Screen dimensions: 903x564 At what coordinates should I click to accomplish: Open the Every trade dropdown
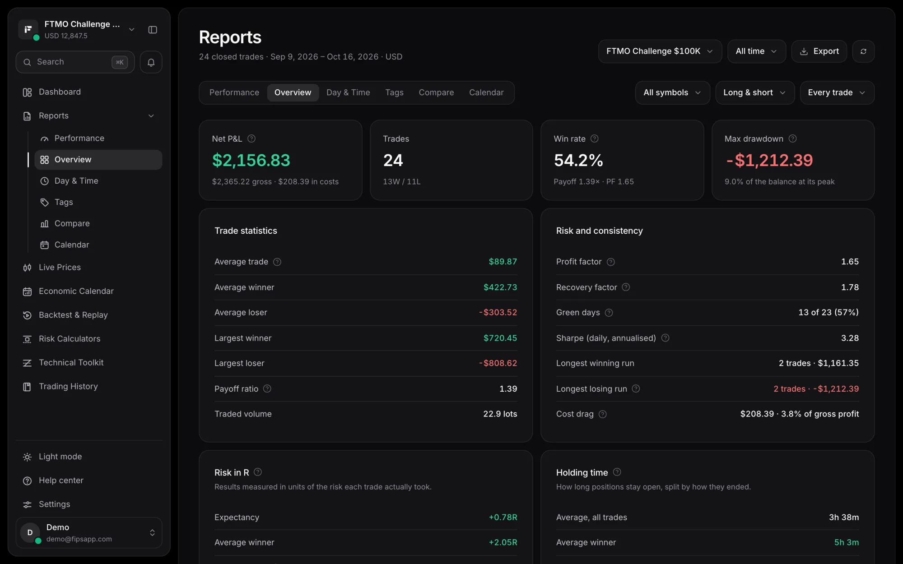(x=837, y=92)
